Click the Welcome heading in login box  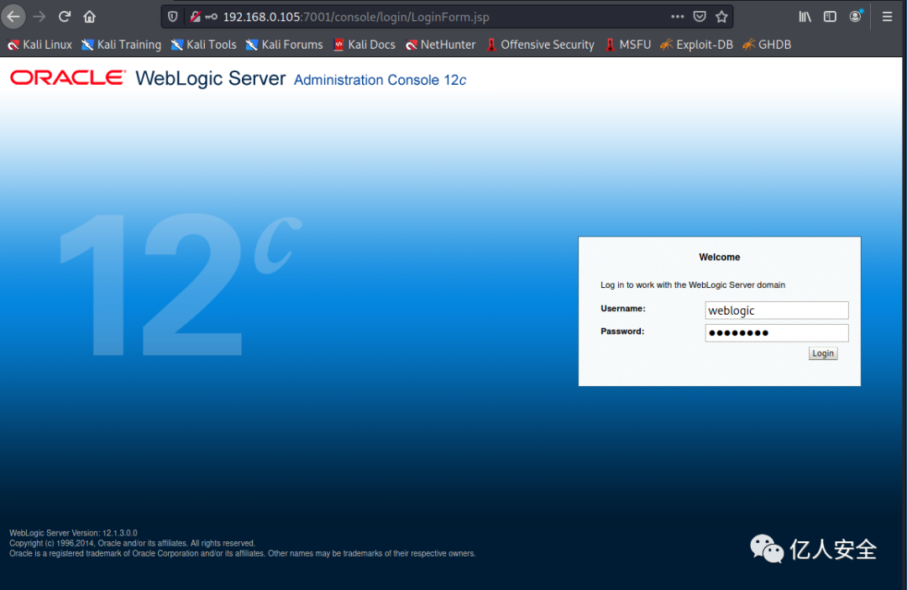point(719,257)
